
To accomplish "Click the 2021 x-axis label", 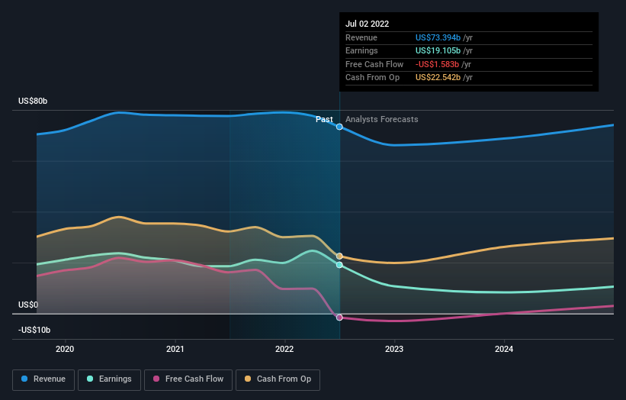I will click(175, 349).
